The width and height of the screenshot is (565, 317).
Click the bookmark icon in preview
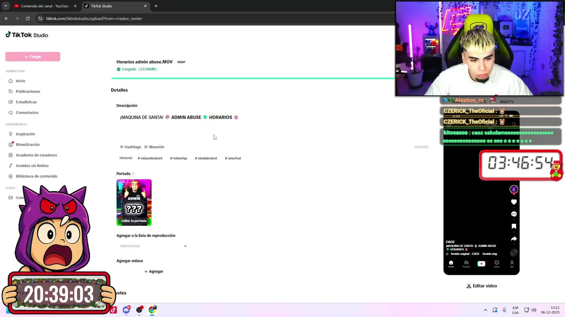(514, 226)
